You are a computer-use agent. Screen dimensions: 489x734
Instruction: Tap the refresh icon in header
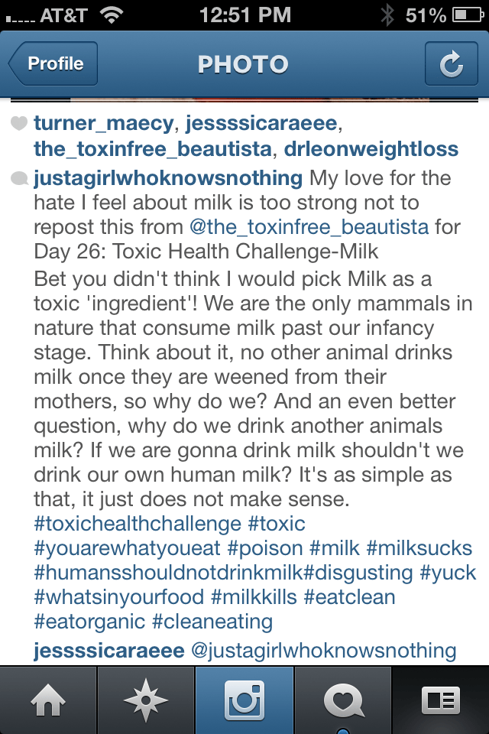(x=451, y=64)
